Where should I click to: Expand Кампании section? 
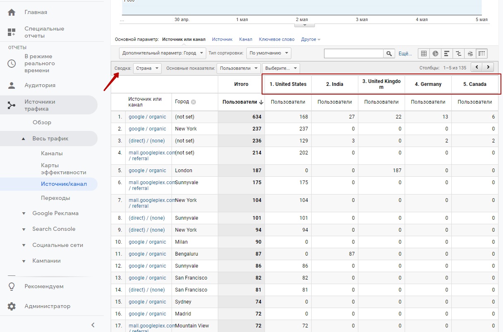[24, 261]
